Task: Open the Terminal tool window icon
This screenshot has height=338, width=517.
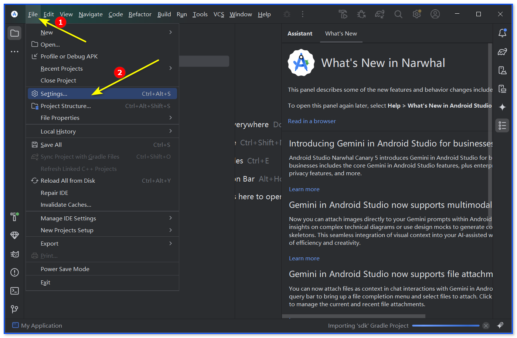Action: pos(15,291)
